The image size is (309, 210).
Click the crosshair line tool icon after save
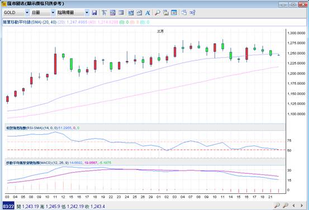[x=104, y=13]
